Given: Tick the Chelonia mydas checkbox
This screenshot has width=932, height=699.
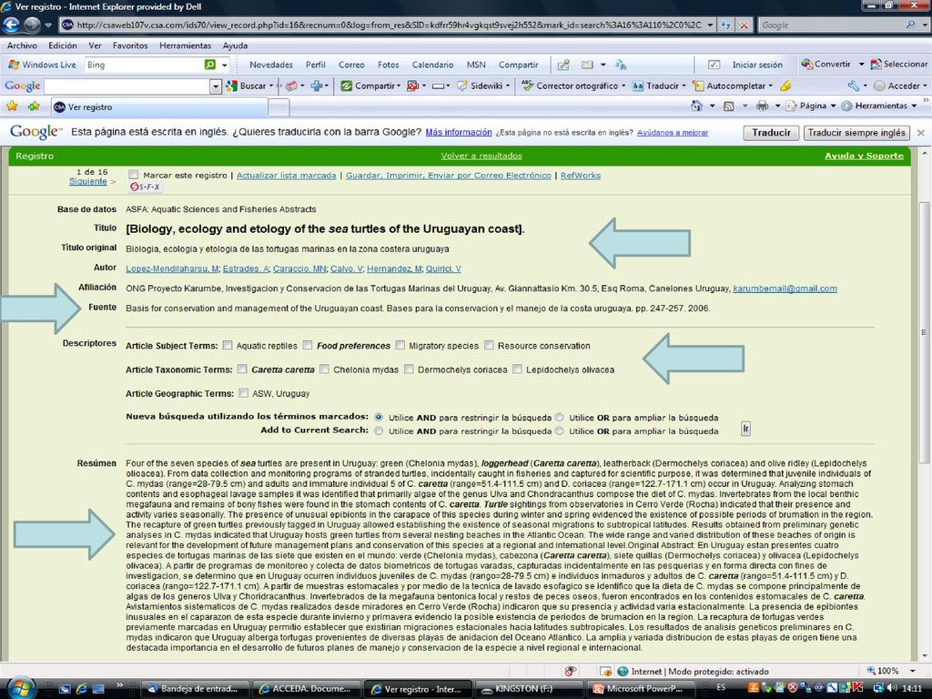Looking at the screenshot, I should [325, 370].
